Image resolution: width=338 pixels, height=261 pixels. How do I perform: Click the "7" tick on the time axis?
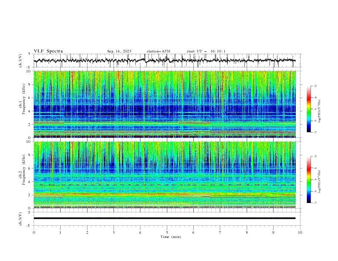(220, 232)
